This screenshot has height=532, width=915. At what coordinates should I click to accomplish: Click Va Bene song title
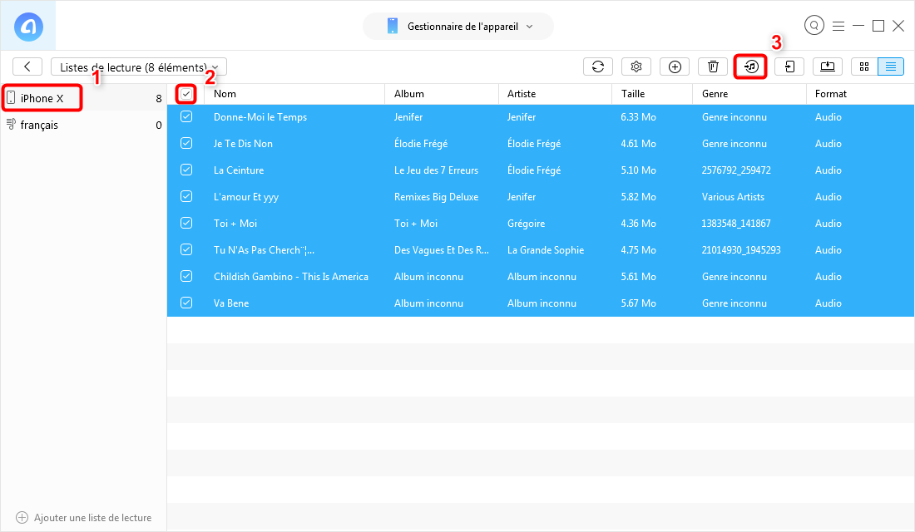click(231, 303)
